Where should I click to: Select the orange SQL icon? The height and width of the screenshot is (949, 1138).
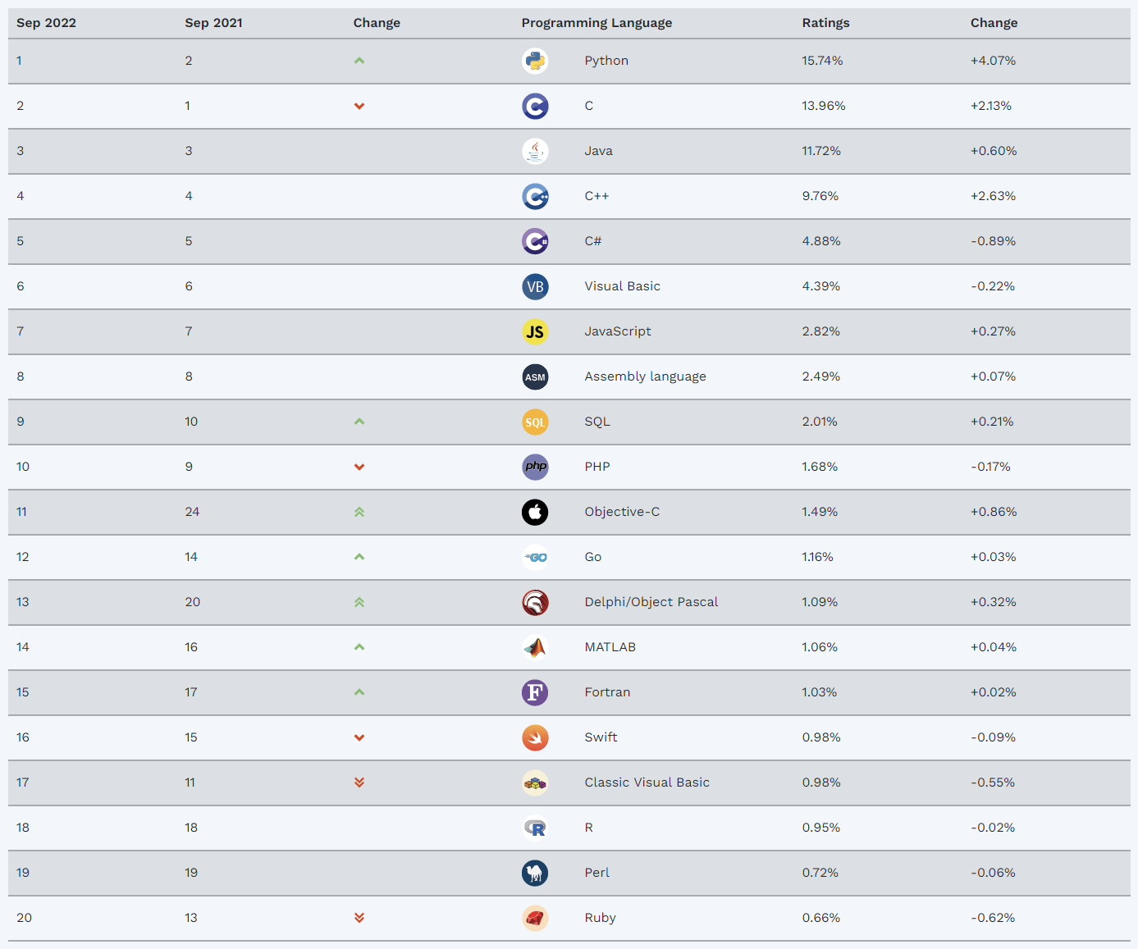coord(535,422)
